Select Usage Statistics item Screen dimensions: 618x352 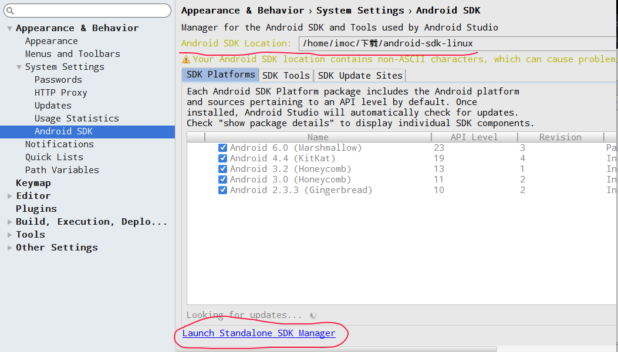[77, 119]
